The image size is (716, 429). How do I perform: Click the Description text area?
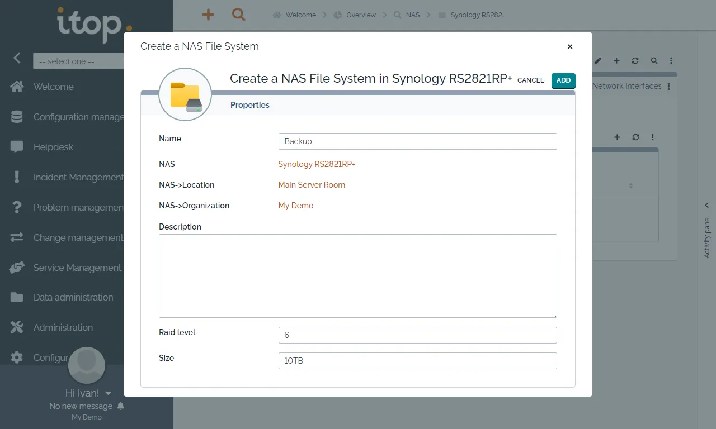point(358,276)
